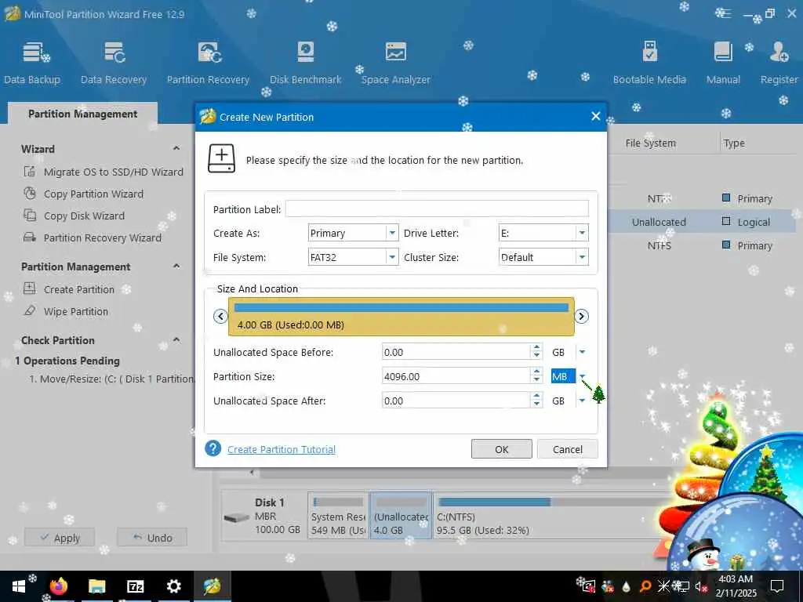Select the Unallocated Logical row
The height and width of the screenshot is (602, 803).
point(702,222)
